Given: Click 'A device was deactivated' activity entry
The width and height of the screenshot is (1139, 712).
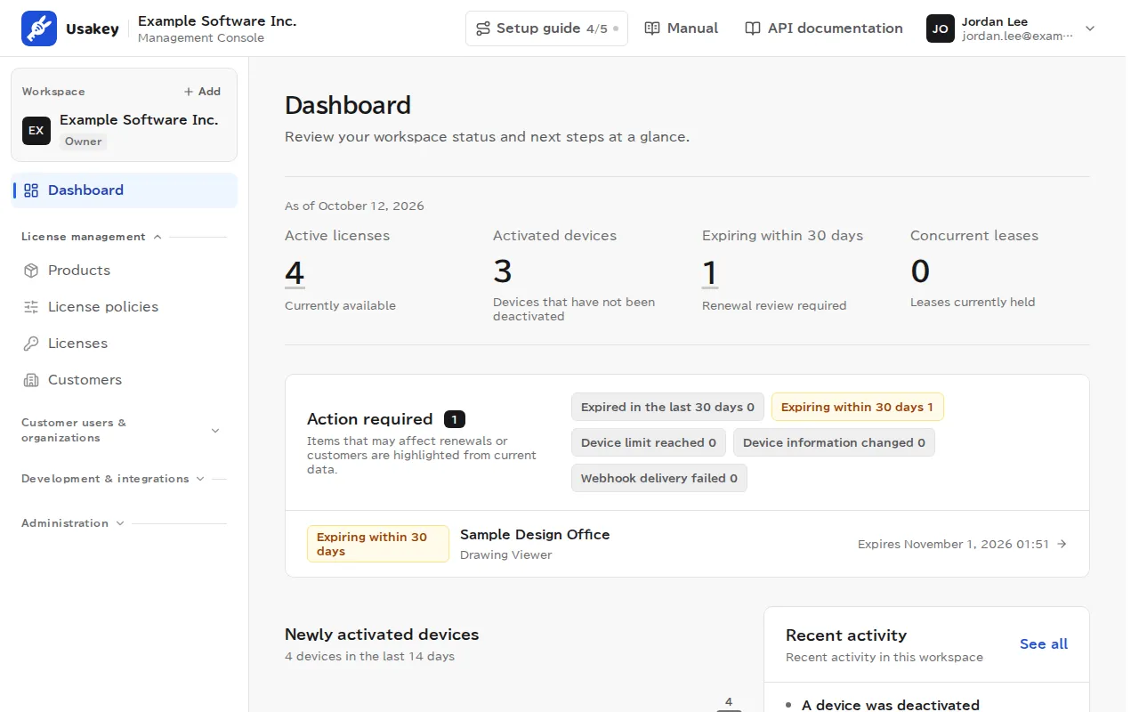Looking at the screenshot, I should pos(891,705).
